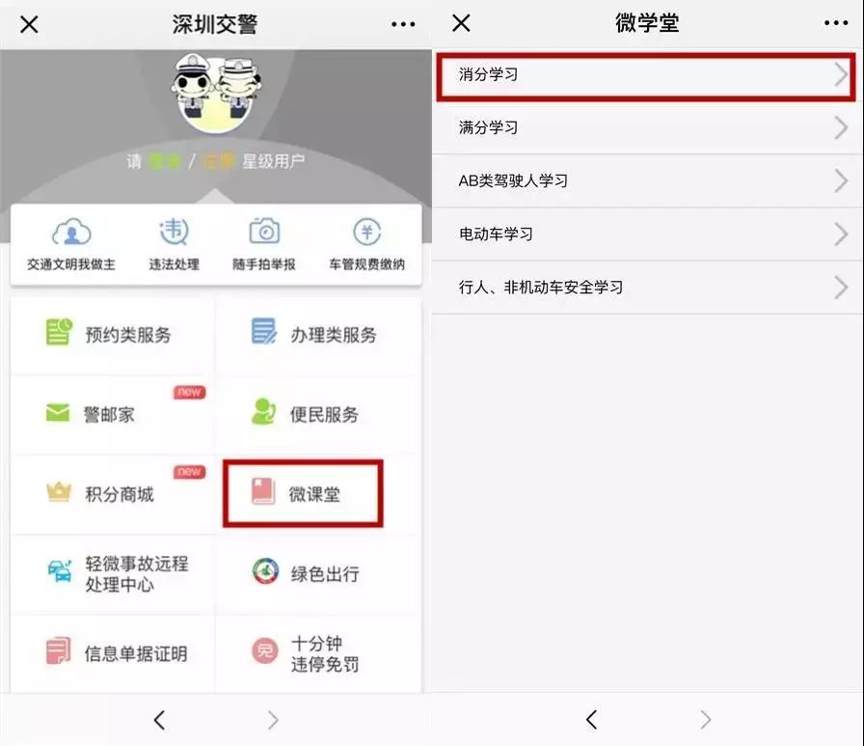Image resolution: width=864 pixels, height=746 pixels.
Task: Expand the 消分学习 chevron
Action: click(842, 75)
